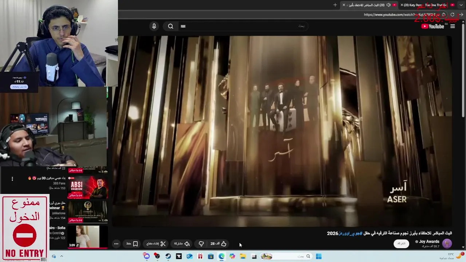Open the ABSI Stream Now live thumbnail
The width and height of the screenshot is (466, 262).
(x=88, y=187)
